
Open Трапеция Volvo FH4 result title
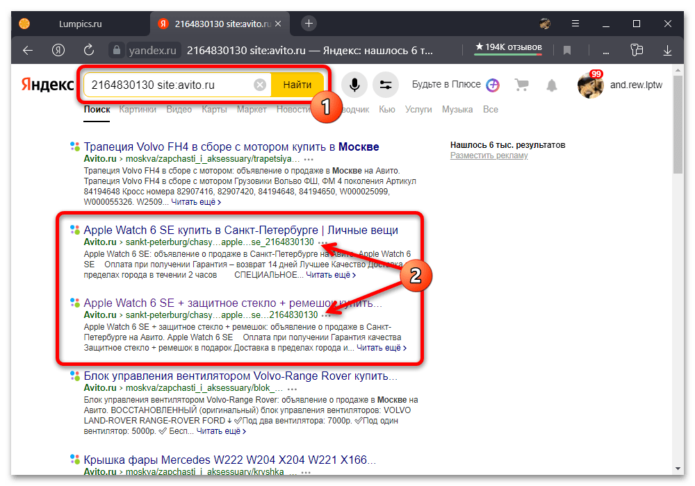231,147
